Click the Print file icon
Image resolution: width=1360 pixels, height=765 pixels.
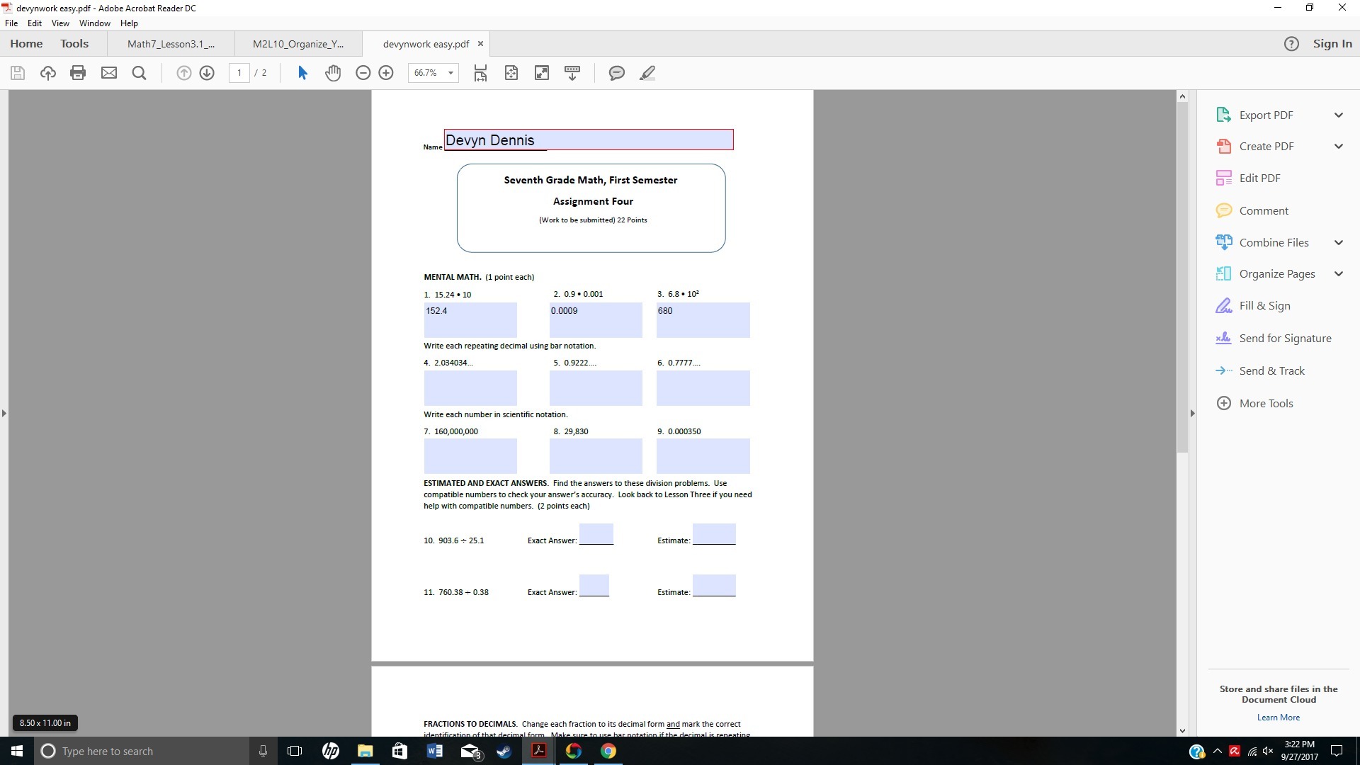[78, 73]
